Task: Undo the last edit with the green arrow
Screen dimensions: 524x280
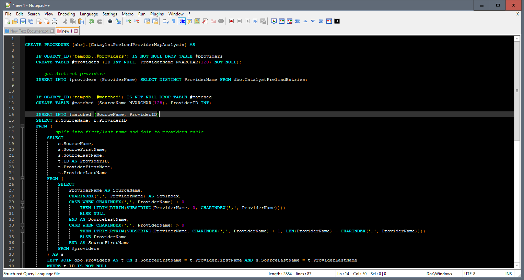Action: click(x=91, y=21)
